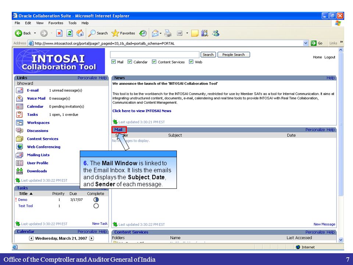Mark the Test Tool task complete circle

click(x=96, y=206)
